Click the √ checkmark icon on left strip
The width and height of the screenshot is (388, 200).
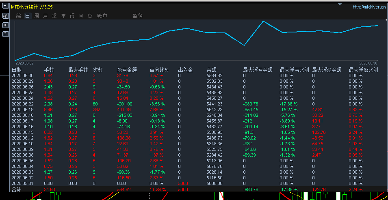tap(5, 25)
